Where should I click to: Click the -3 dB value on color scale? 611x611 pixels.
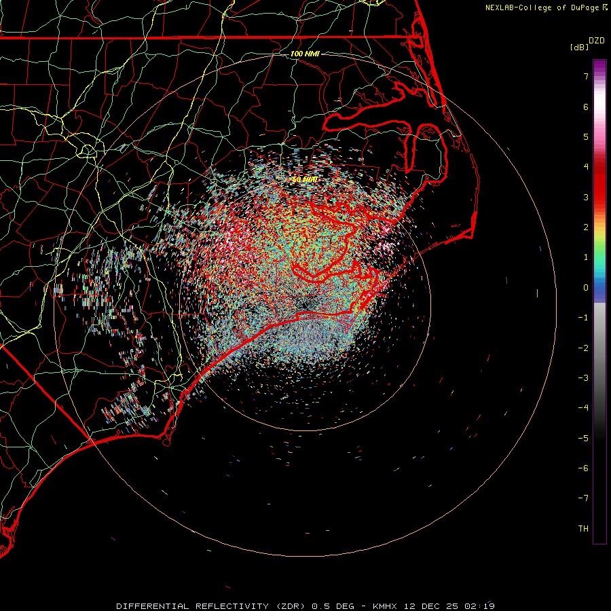click(583, 378)
